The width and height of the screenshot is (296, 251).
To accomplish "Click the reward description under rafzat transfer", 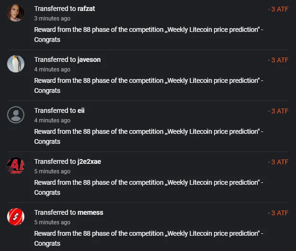I will coord(149,34).
